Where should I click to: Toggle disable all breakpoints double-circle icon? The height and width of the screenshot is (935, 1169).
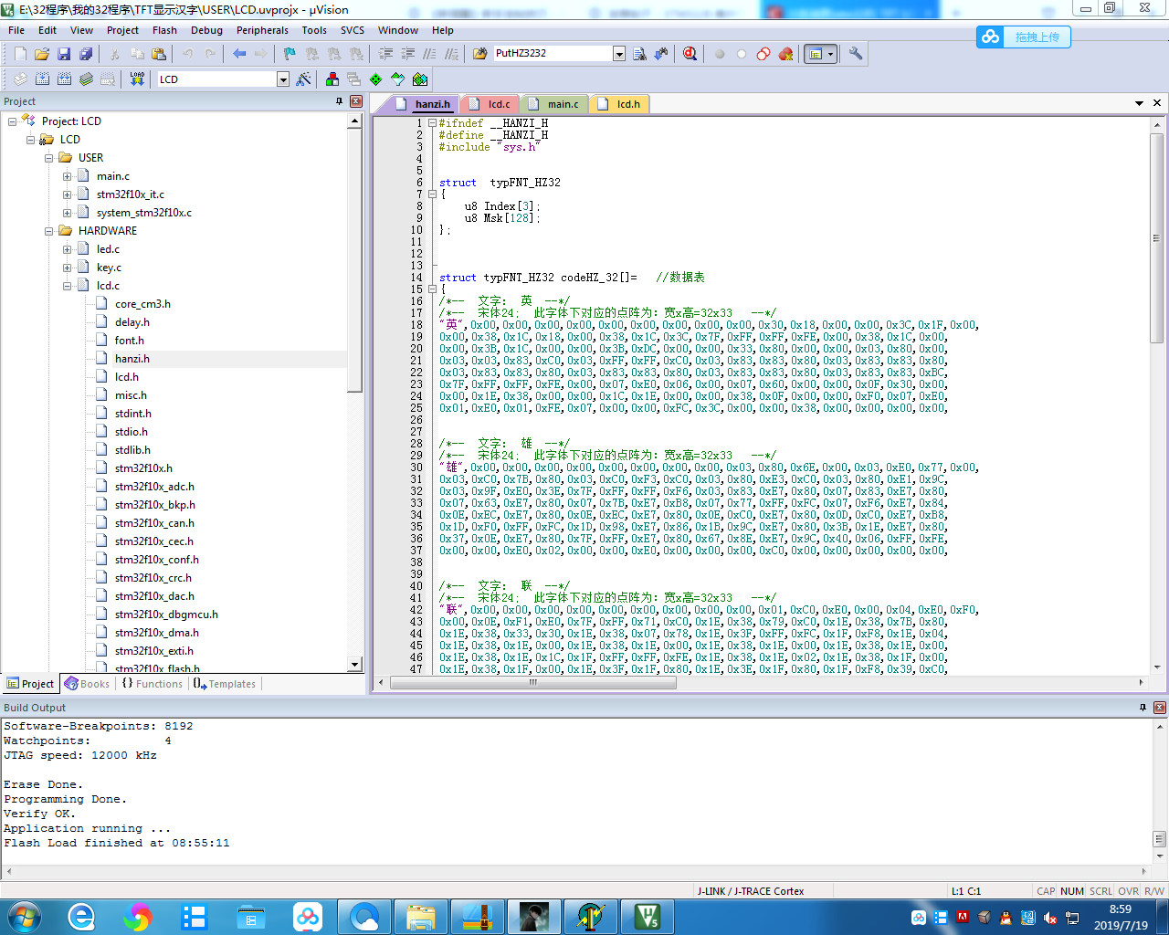click(x=764, y=54)
